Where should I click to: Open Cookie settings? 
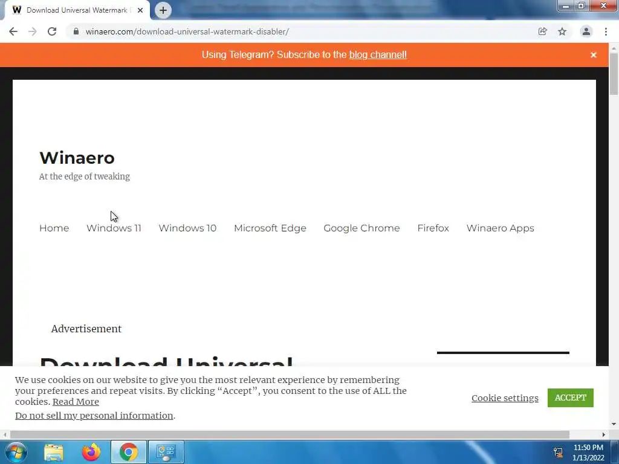[x=505, y=398]
